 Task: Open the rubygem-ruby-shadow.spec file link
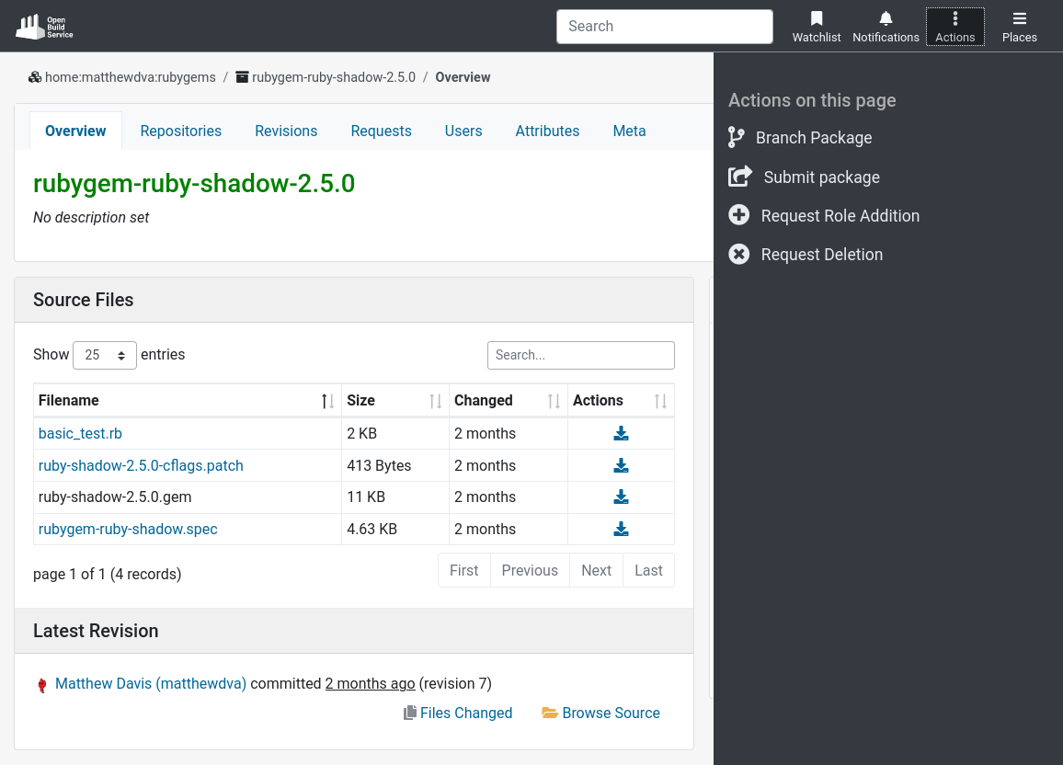[128, 530]
